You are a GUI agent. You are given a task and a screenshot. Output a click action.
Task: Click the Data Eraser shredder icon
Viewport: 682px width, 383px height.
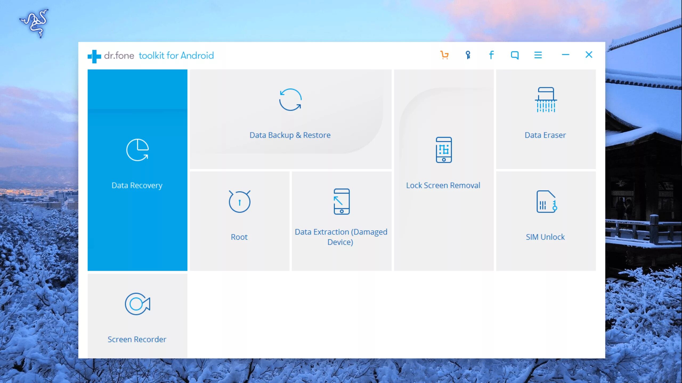[x=546, y=100]
